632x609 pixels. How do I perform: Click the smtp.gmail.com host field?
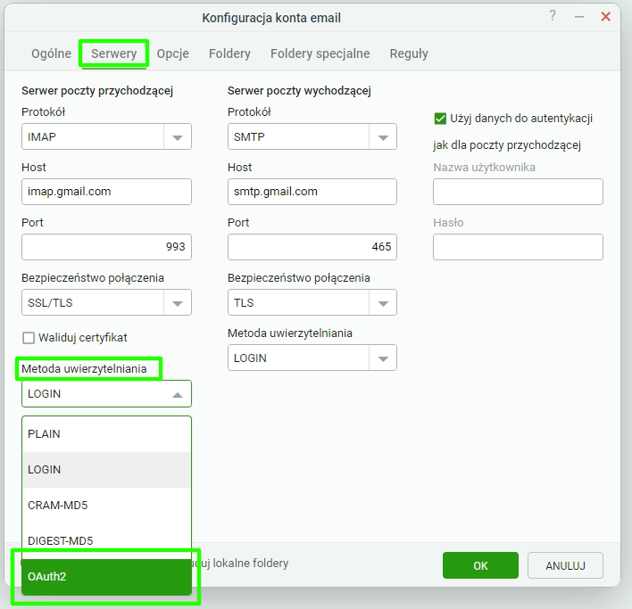(312, 192)
